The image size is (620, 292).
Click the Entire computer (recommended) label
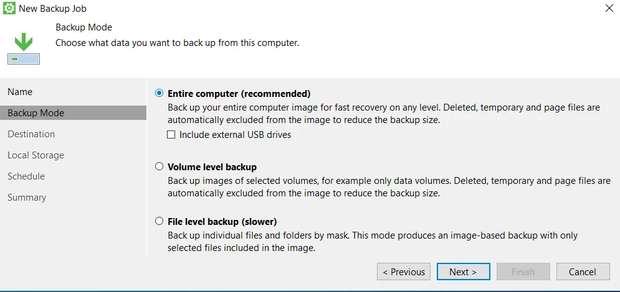[x=239, y=94]
